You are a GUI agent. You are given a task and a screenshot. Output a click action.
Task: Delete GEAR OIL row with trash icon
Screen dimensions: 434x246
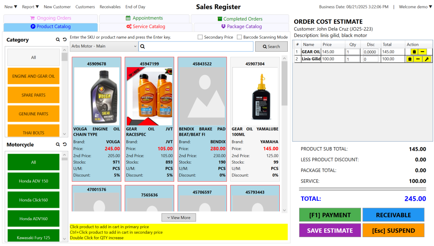(415, 52)
